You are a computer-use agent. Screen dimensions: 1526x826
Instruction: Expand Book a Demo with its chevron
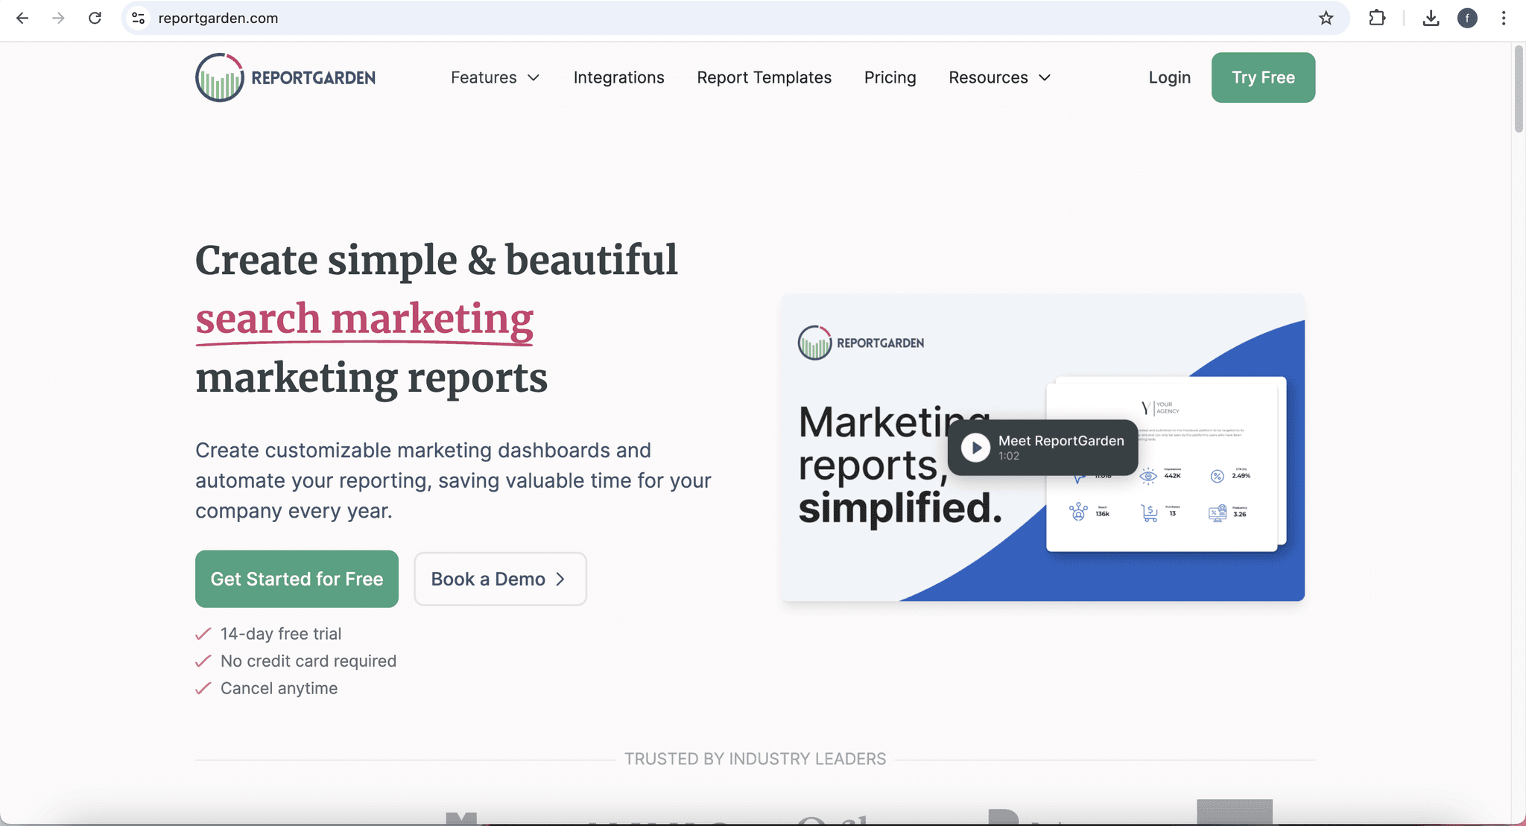(562, 579)
